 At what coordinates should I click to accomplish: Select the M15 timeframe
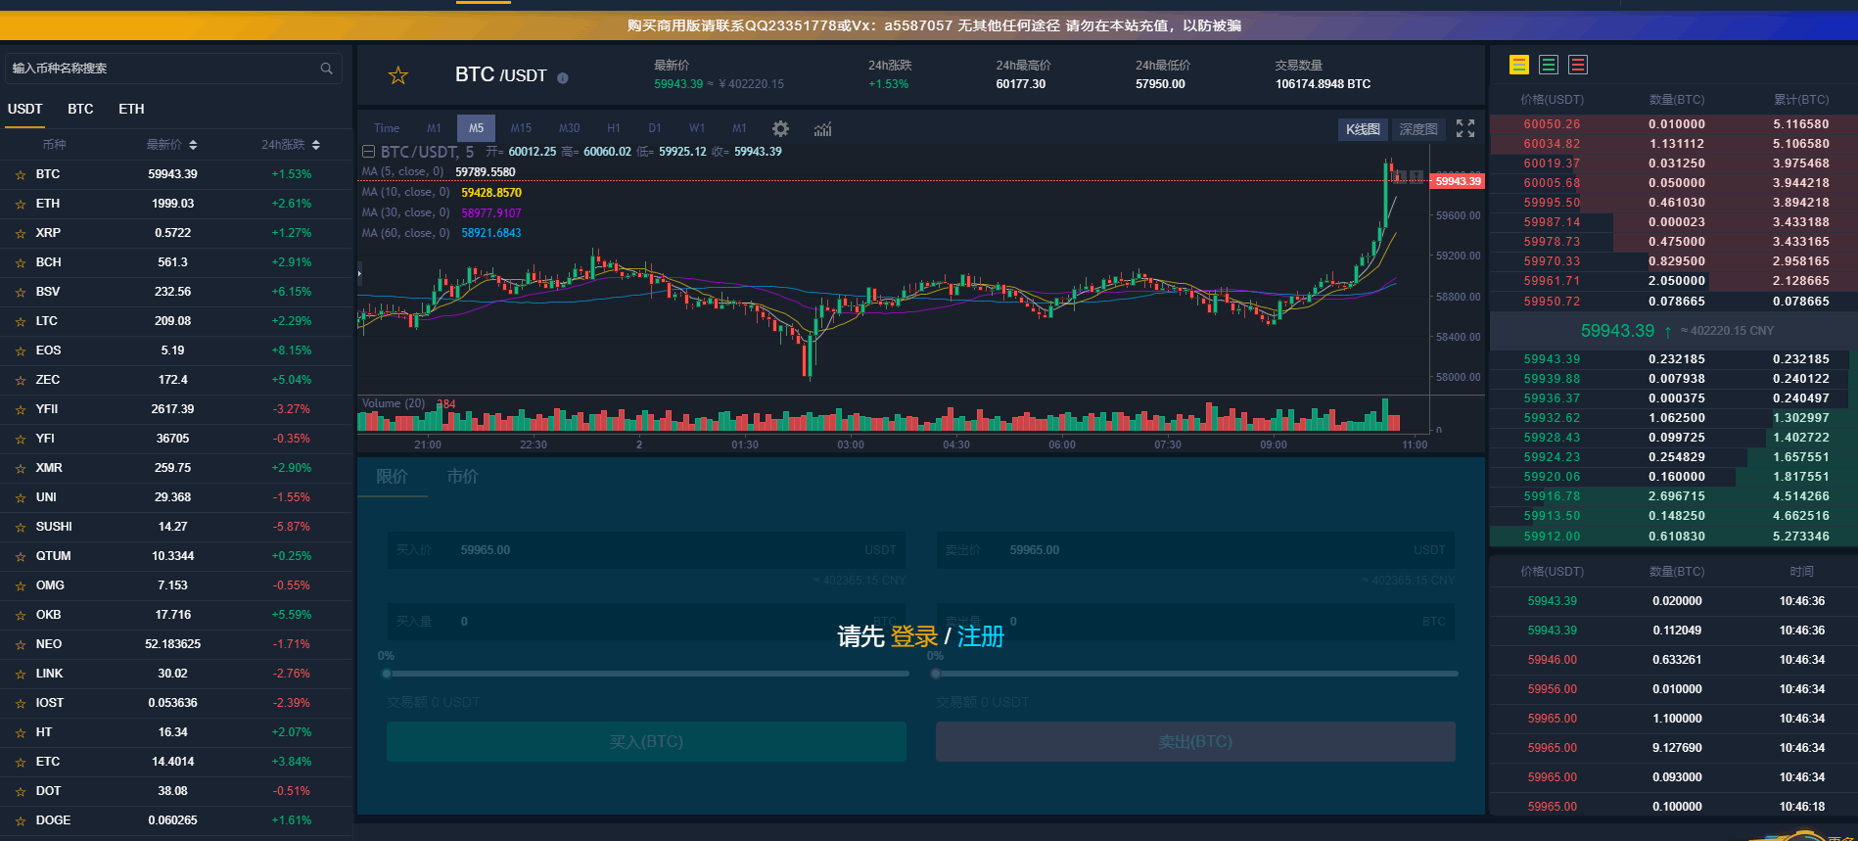pos(521,128)
